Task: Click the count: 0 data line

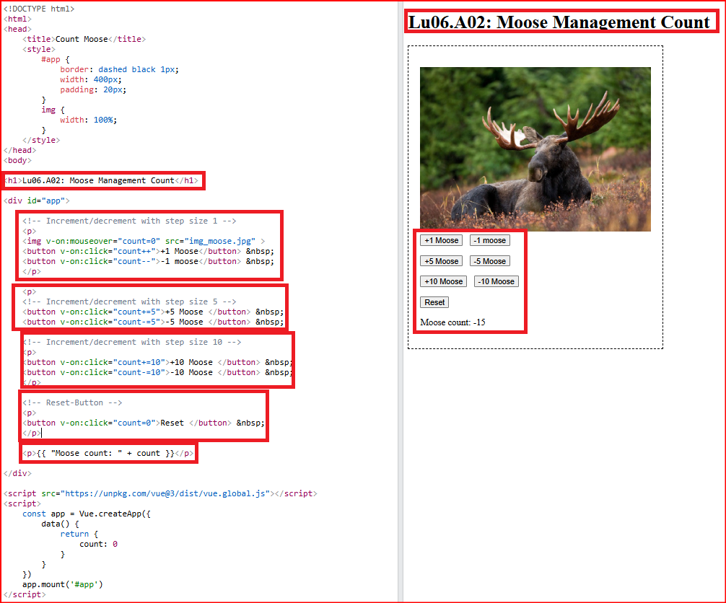Action: point(98,545)
